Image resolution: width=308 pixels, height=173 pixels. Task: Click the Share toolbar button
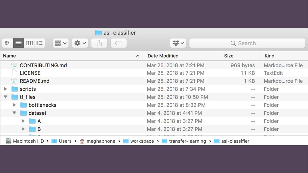(99, 43)
